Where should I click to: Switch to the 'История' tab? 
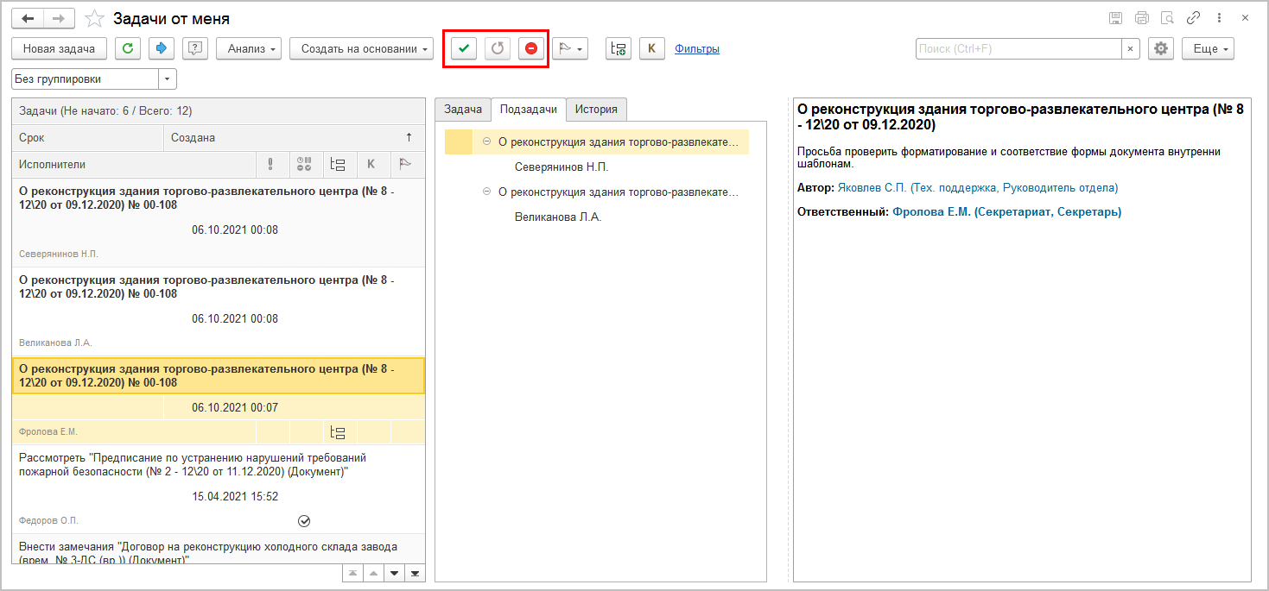tap(596, 110)
